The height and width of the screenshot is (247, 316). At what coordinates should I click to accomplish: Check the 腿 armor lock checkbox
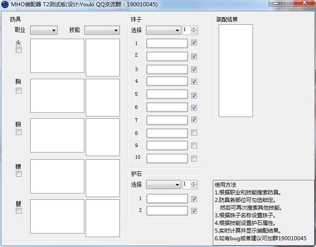pyautogui.click(x=18, y=211)
